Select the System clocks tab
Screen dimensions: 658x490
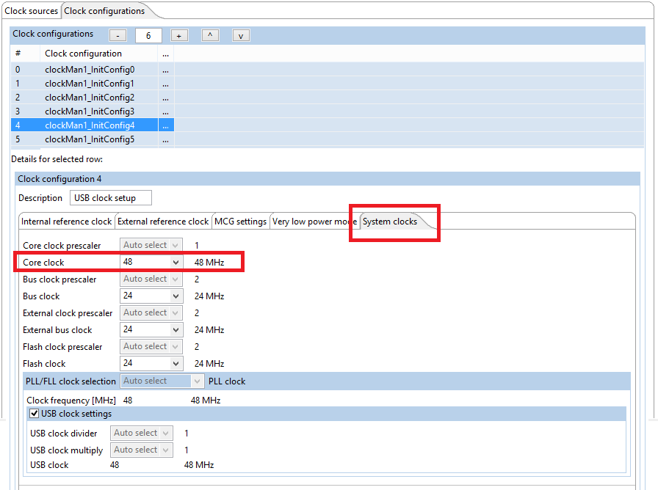point(390,222)
